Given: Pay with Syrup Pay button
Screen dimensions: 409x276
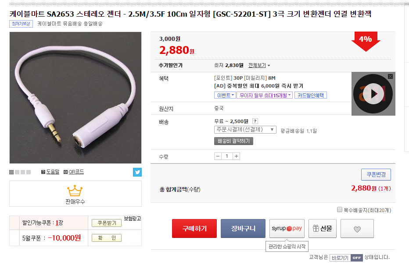Looking at the screenshot, I should tap(287, 229).
